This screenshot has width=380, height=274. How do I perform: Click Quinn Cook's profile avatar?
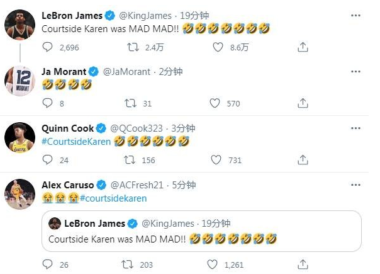point(20,139)
